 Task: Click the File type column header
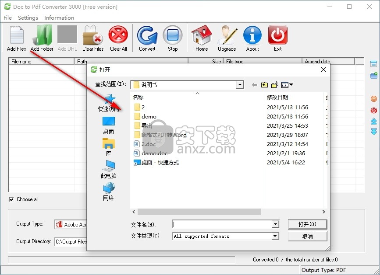tap(263, 61)
